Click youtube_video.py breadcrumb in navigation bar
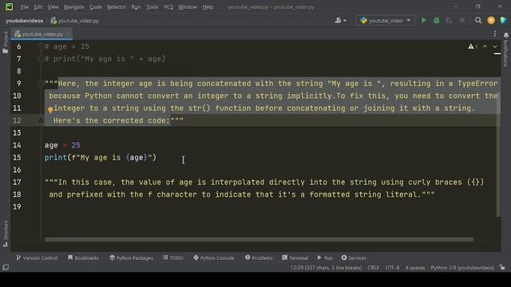This screenshot has height=287, width=511. (x=74, y=21)
